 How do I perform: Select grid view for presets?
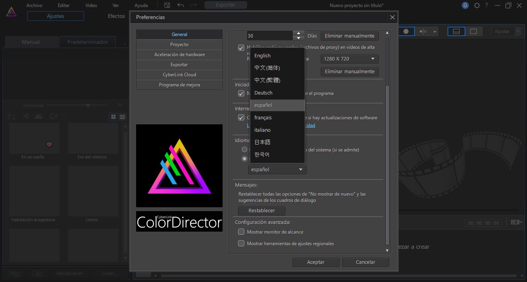coord(113,117)
